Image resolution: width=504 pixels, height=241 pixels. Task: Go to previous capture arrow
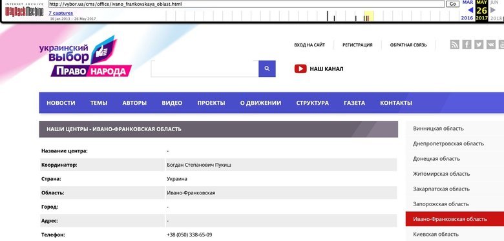coord(470,10)
